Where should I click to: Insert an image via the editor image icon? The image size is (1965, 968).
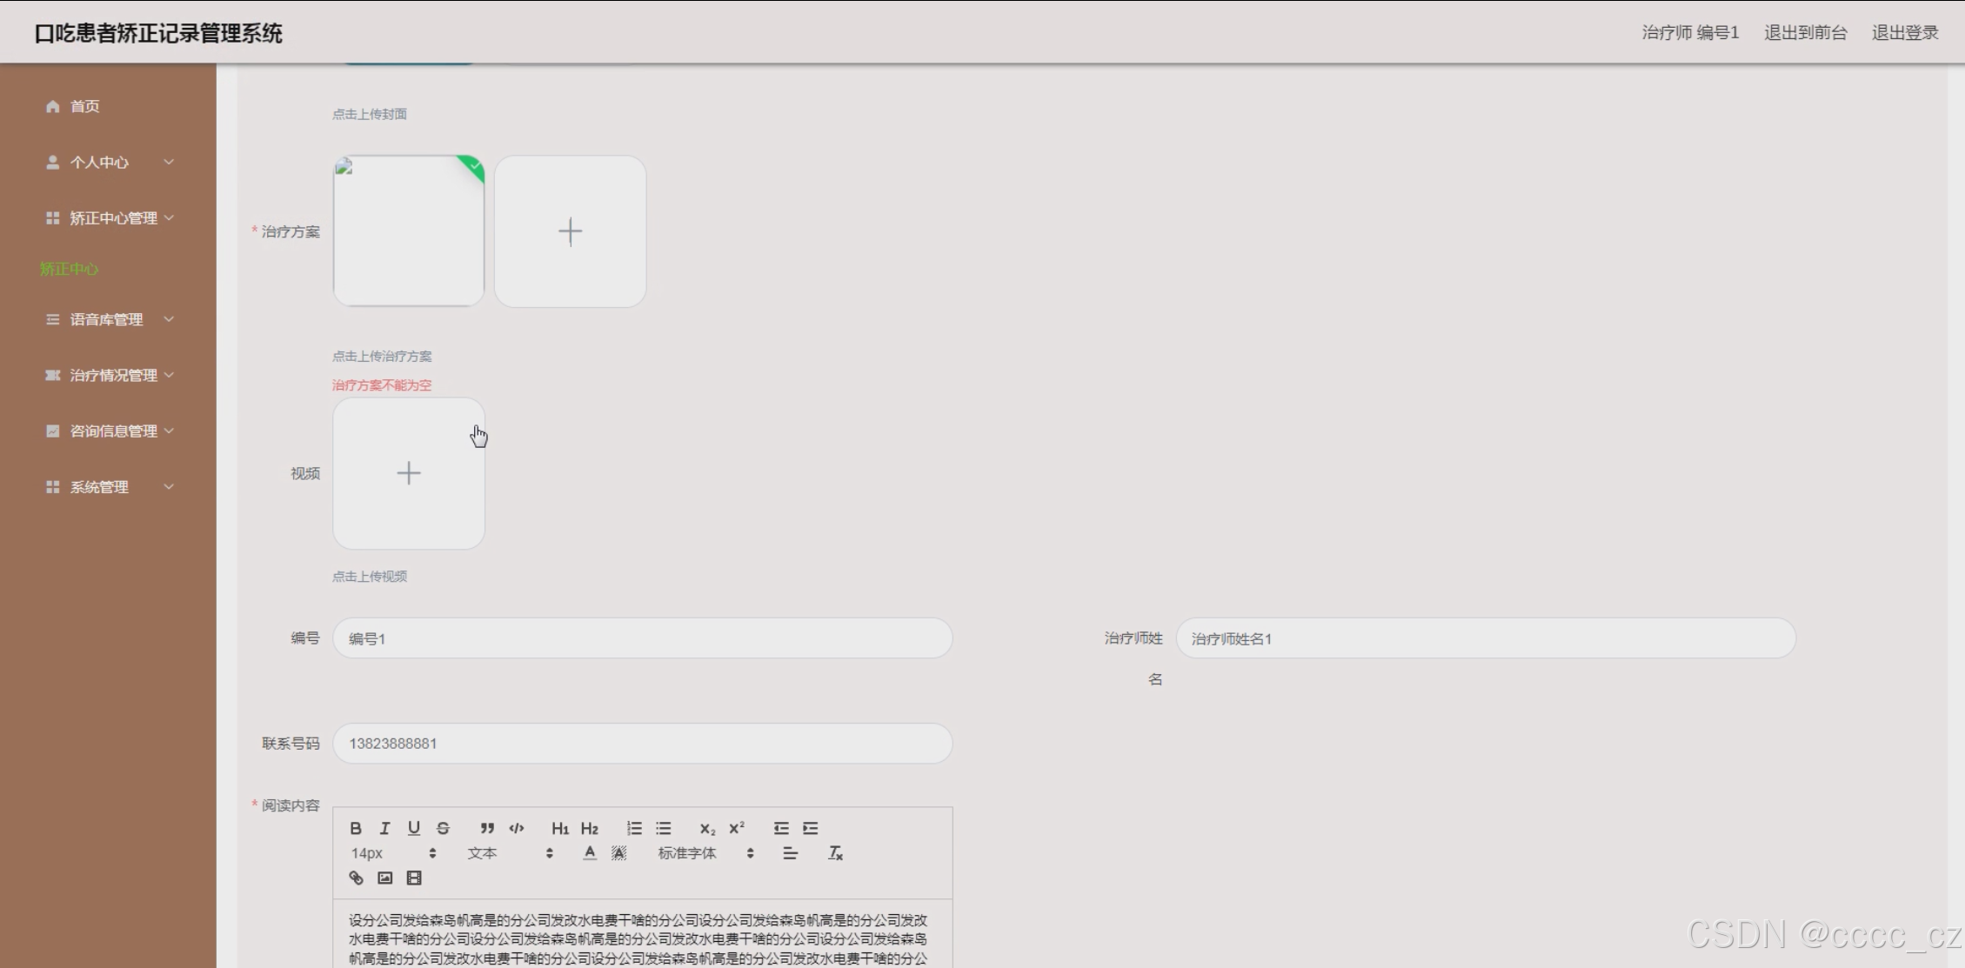point(385,878)
